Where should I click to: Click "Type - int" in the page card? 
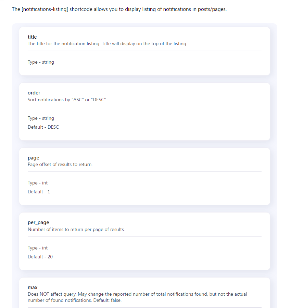pos(38,183)
